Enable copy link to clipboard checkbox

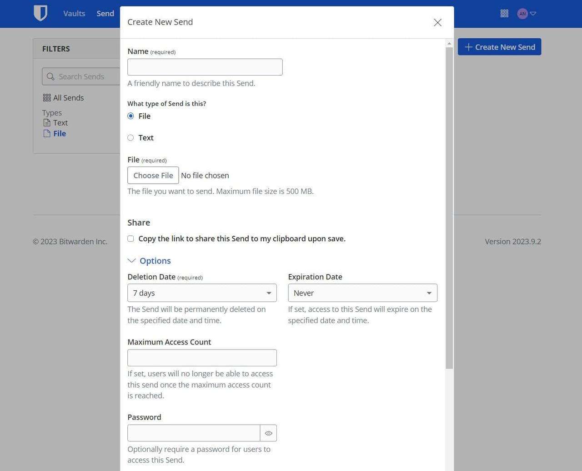pos(131,239)
